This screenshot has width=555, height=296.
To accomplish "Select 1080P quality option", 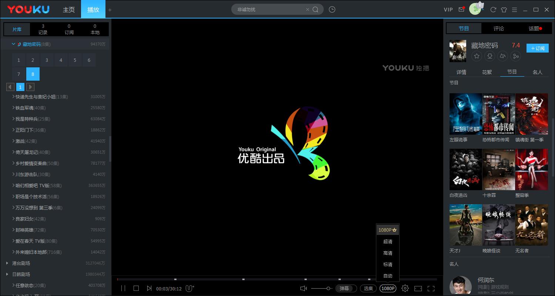I will click(387, 230).
